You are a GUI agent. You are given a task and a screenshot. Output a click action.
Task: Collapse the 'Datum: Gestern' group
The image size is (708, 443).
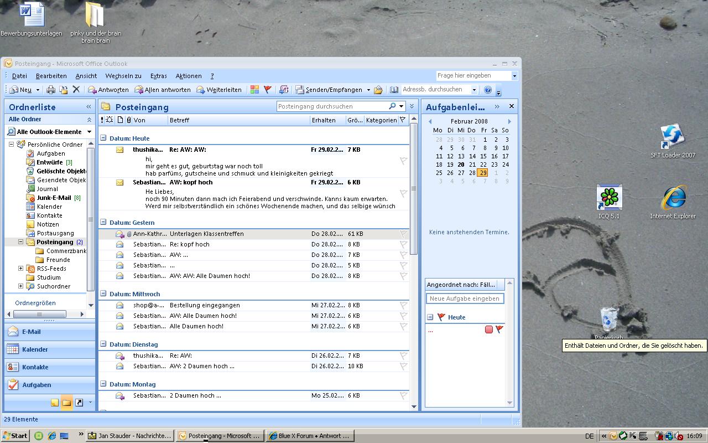click(x=103, y=223)
